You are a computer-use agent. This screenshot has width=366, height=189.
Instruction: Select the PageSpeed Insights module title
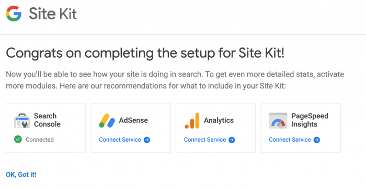(x=310, y=120)
